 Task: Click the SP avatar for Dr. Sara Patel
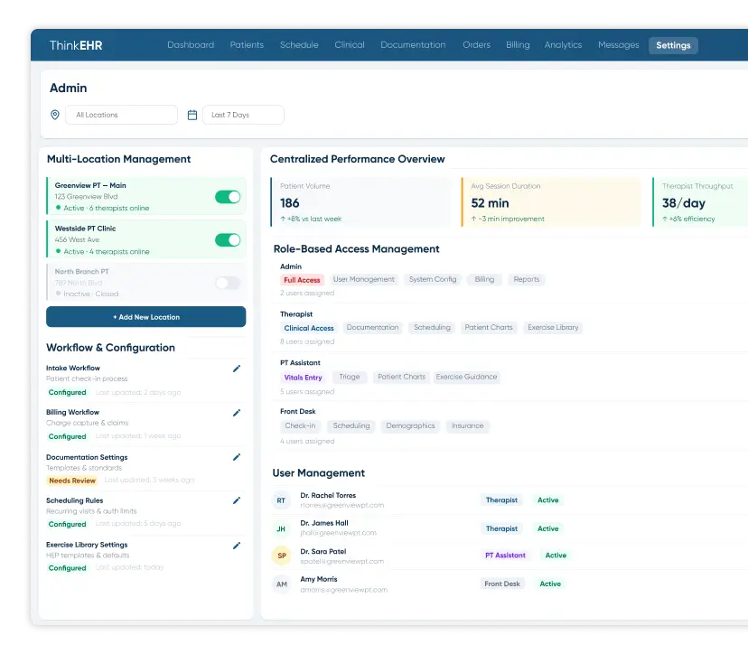click(x=282, y=556)
